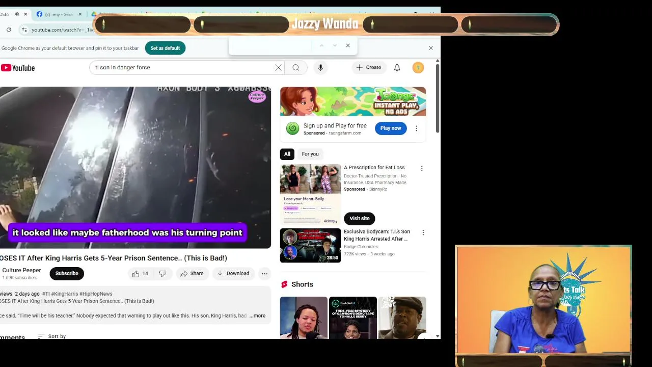Select the For you filter chip
652x367 pixels.
pos(310,154)
